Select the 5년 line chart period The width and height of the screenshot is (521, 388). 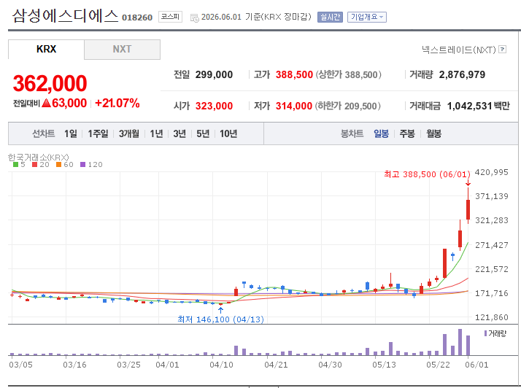(x=203, y=133)
